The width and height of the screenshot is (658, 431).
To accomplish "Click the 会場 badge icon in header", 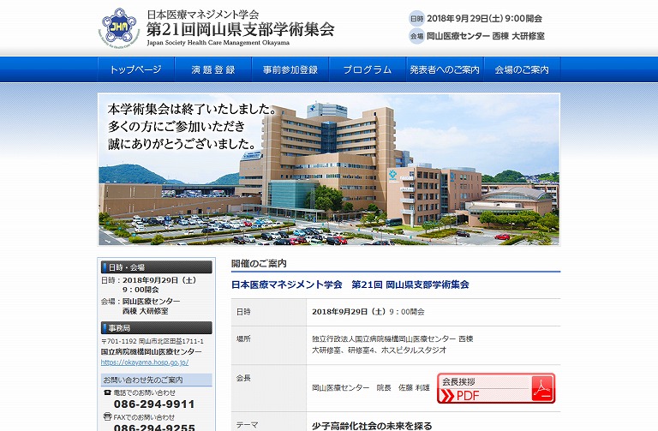I will (416, 36).
